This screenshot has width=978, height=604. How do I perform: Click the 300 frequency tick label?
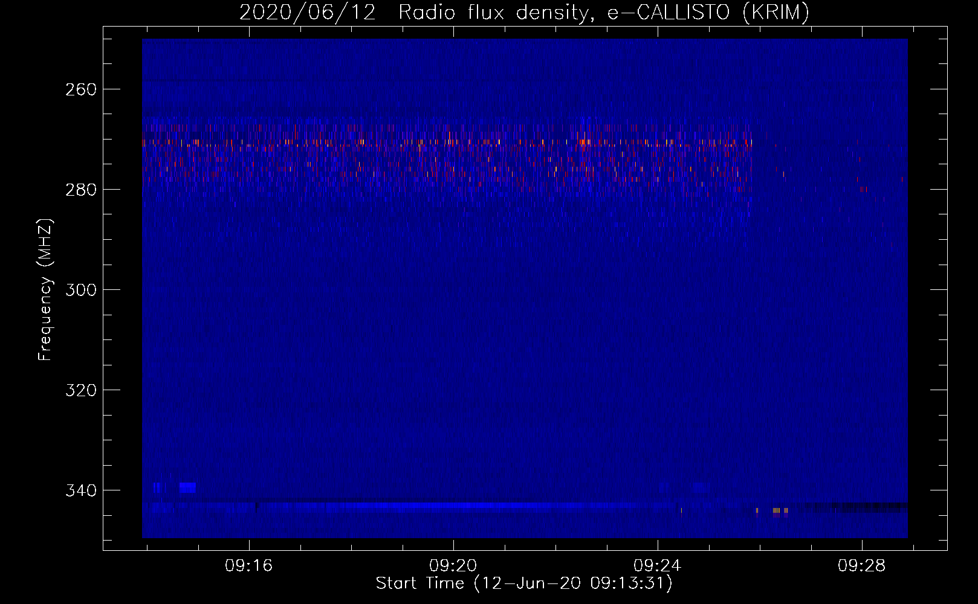[x=81, y=290]
